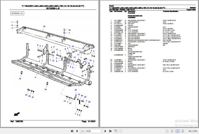Click the Fendt brand title on the parts page

(x=111, y=6)
